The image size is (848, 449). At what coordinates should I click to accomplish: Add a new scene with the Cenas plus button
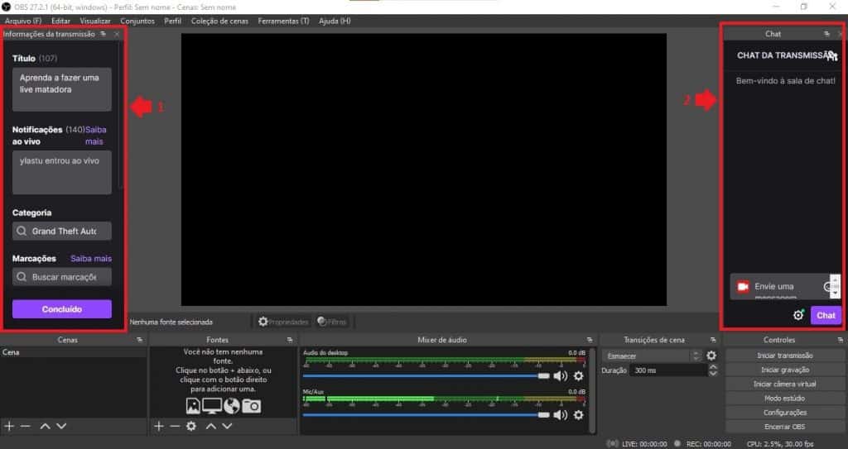click(x=8, y=427)
